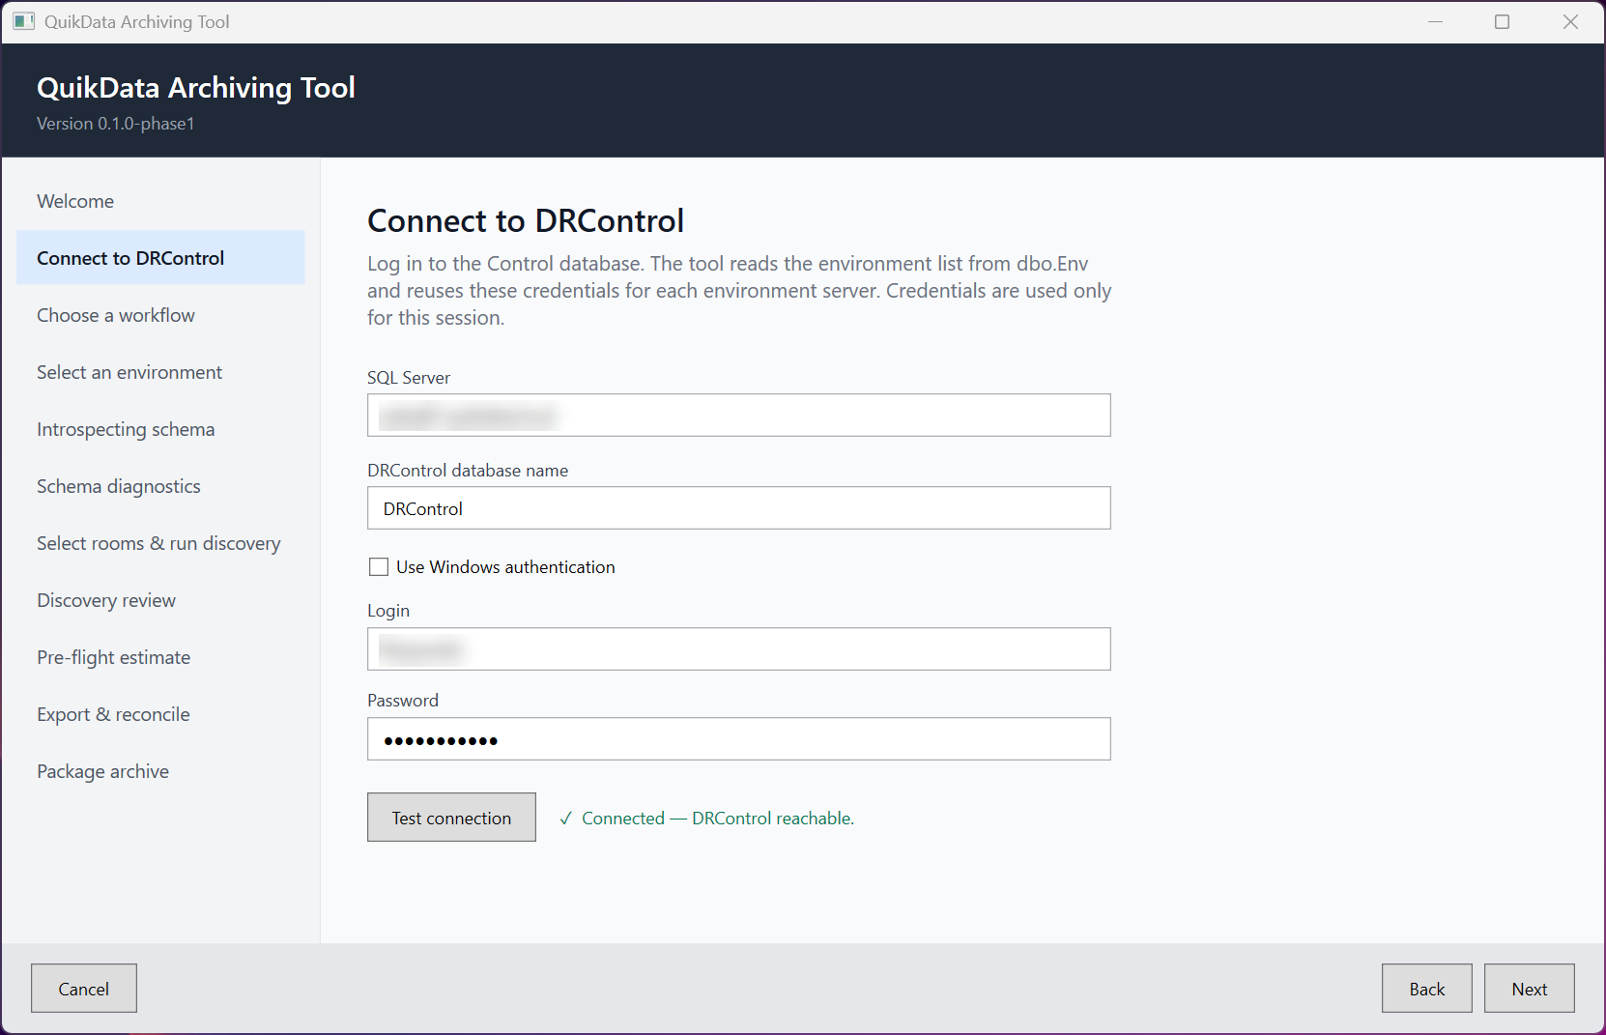This screenshot has width=1606, height=1035.
Task: Click the Cancel button
Action: pos(84,989)
